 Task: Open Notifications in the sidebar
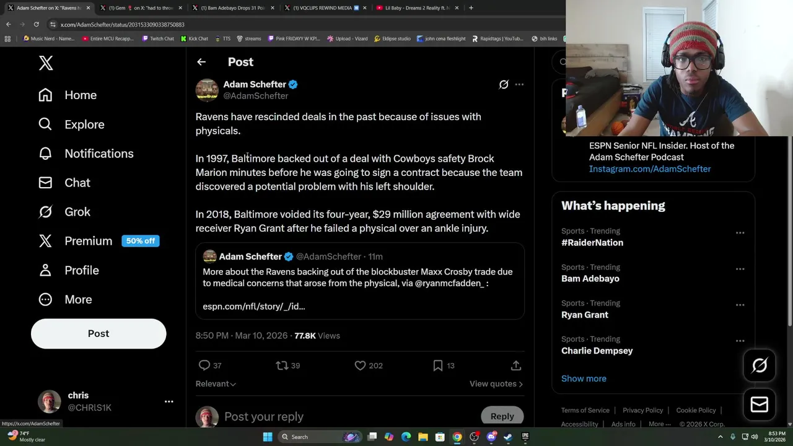(x=85, y=154)
